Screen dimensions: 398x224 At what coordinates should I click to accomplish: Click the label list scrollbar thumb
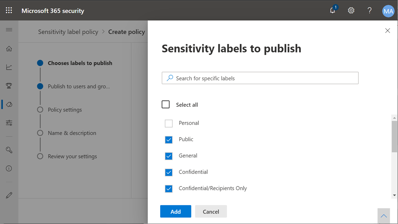pos(394,137)
